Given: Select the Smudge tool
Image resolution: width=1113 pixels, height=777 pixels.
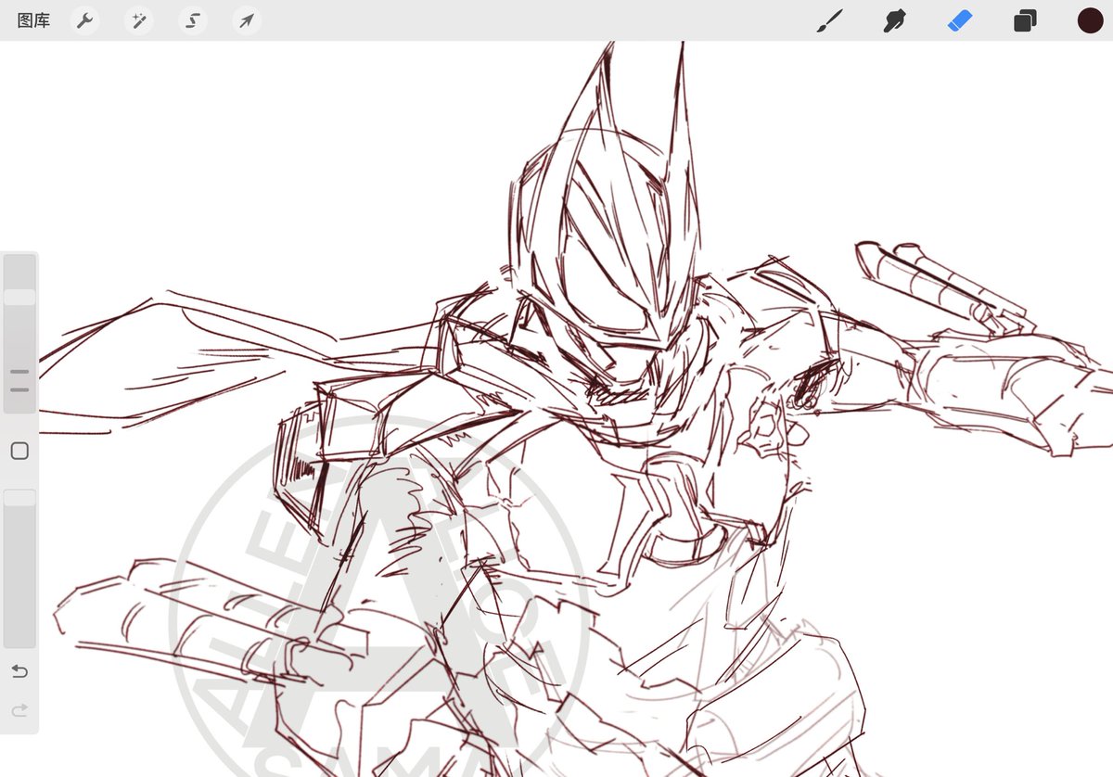Looking at the screenshot, I should tap(894, 20).
